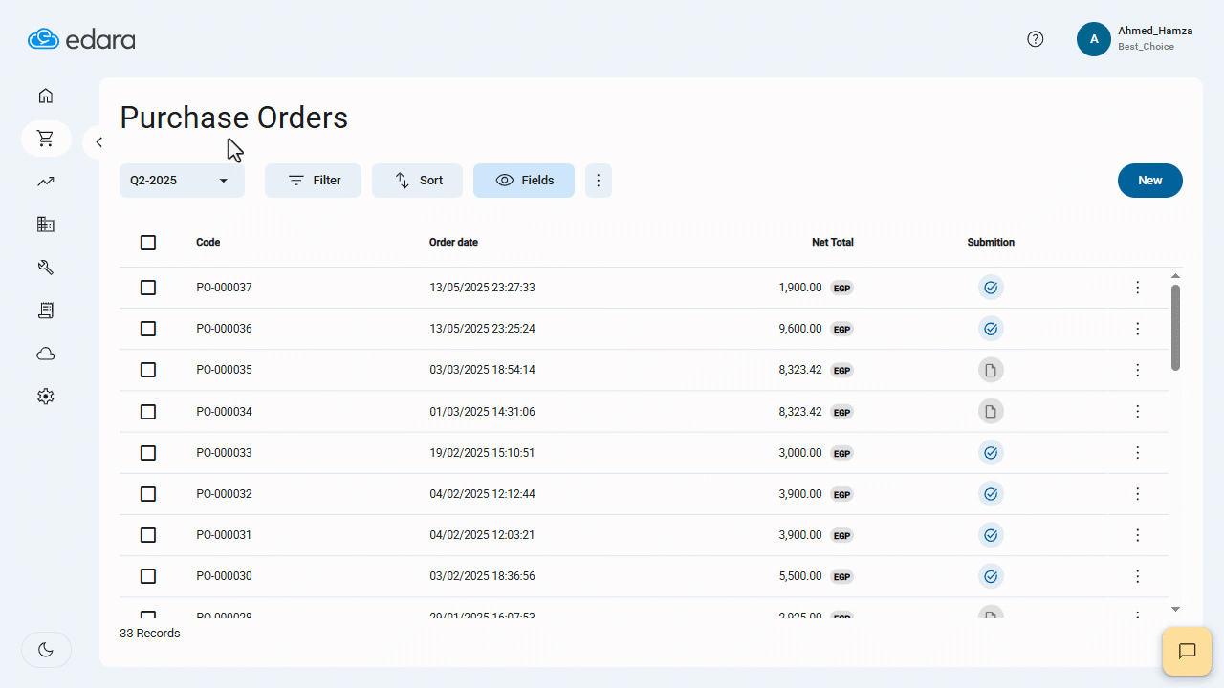Image resolution: width=1224 pixels, height=688 pixels.
Task: Select the checkbox for PO-000036
Action: [x=148, y=329]
